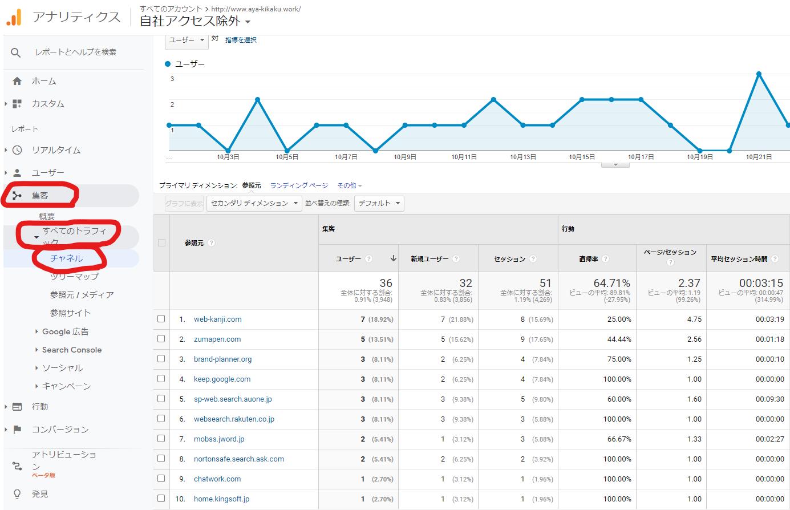Click the リアルタイム clock icon
The height and width of the screenshot is (510, 790).
click(x=17, y=150)
